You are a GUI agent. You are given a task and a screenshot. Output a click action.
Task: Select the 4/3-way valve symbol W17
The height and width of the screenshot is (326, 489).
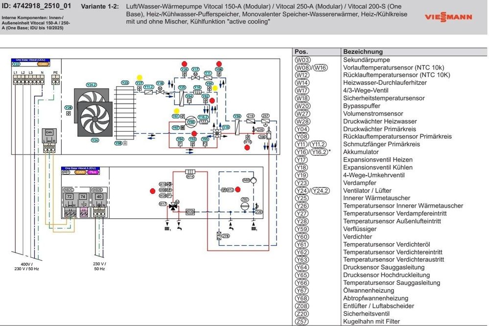172,206
